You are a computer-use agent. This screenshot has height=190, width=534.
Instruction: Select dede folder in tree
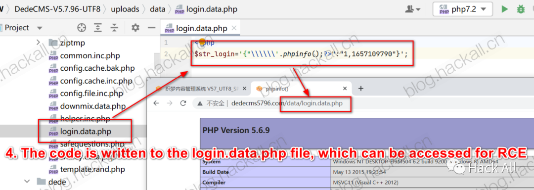tap(51, 182)
